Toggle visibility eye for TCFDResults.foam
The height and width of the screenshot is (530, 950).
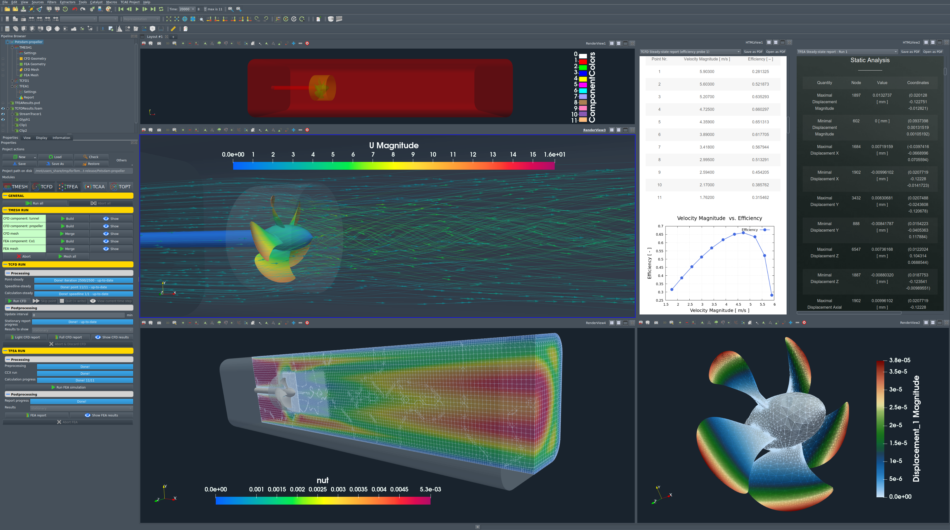(x=3, y=109)
